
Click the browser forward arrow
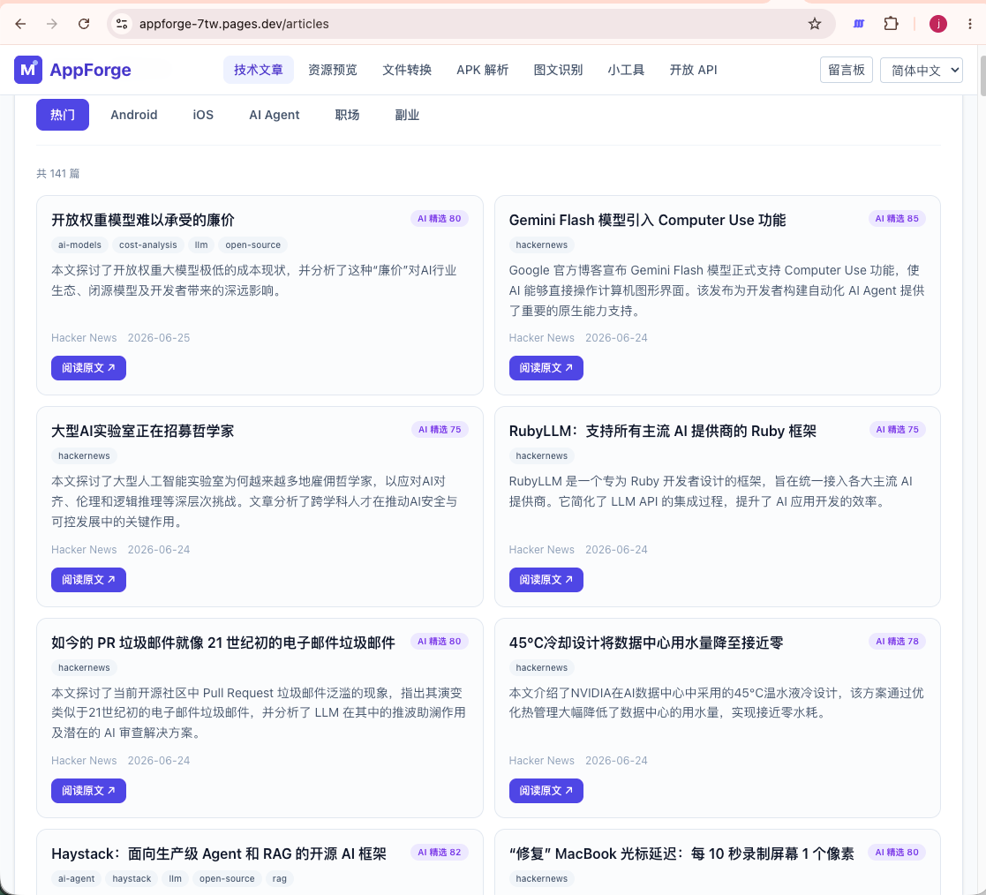(51, 24)
